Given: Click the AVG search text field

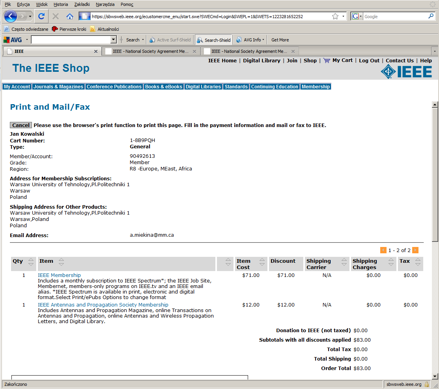Looking at the screenshot, I should tap(71, 40).
